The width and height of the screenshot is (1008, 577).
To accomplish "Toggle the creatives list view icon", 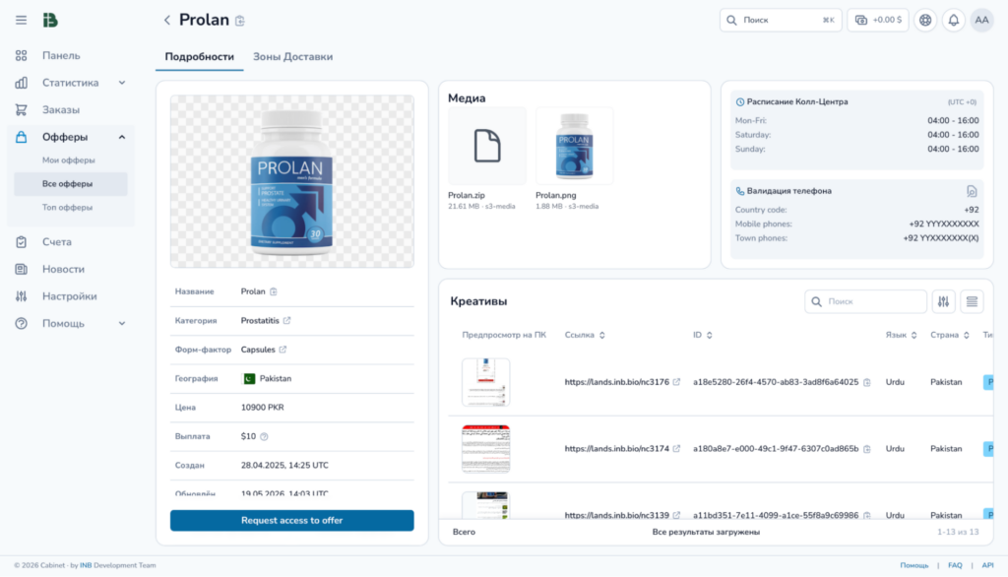I will tap(972, 301).
